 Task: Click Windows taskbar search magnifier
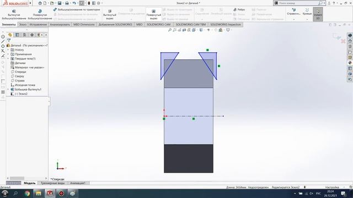click(15, 193)
